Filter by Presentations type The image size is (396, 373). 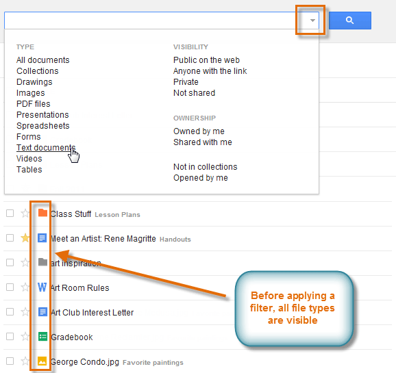(42, 115)
